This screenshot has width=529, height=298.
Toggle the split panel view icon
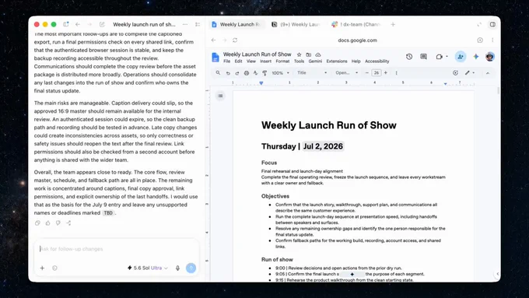click(492, 24)
